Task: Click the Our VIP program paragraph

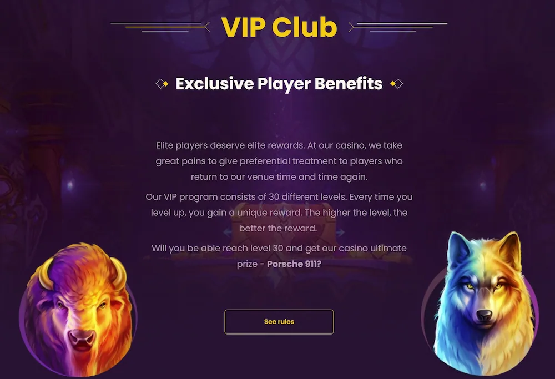Action: (279, 213)
